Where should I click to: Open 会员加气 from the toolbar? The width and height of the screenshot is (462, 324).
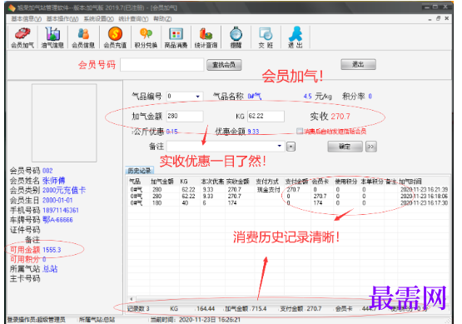pyautogui.click(x=22, y=37)
